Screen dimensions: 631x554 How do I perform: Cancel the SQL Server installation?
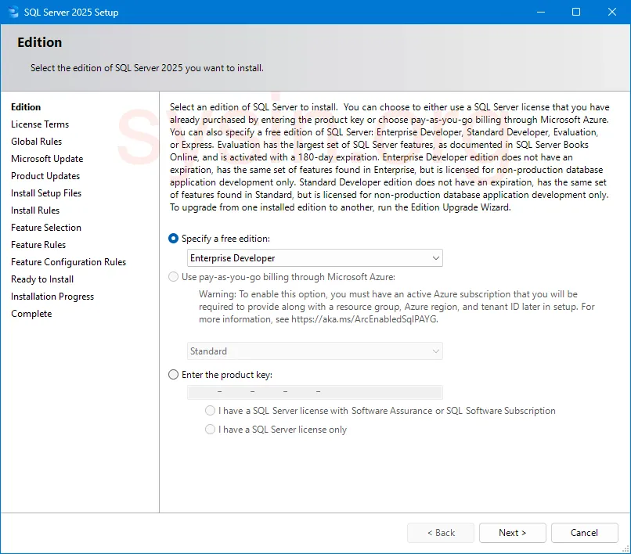point(584,532)
